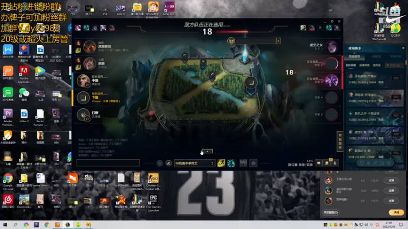Open the rune page selection dropdown

click(194, 163)
